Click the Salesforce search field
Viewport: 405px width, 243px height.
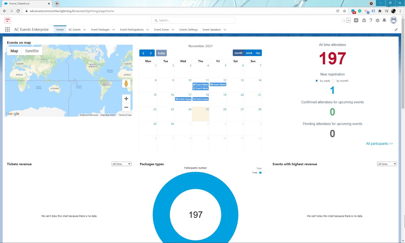(193, 20)
